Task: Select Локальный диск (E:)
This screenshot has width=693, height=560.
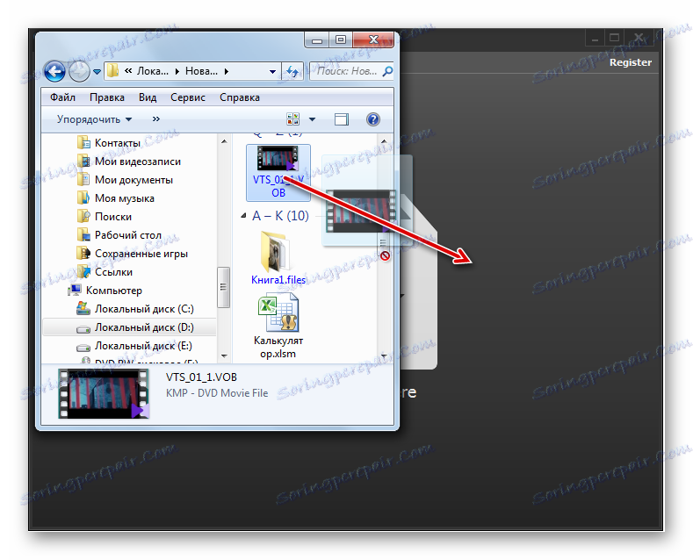Action: click(x=143, y=346)
